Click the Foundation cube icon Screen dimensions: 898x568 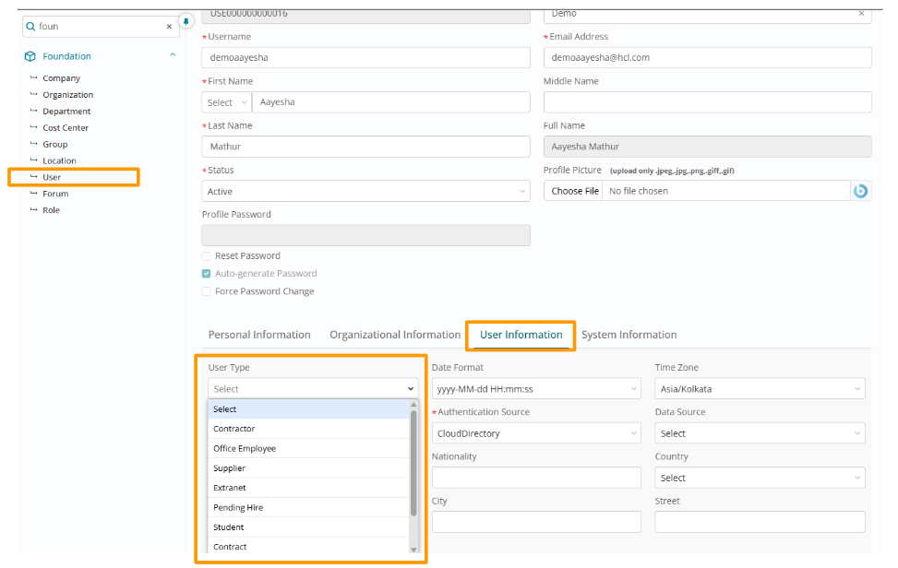pyautogui.click(x=30, y=56)
